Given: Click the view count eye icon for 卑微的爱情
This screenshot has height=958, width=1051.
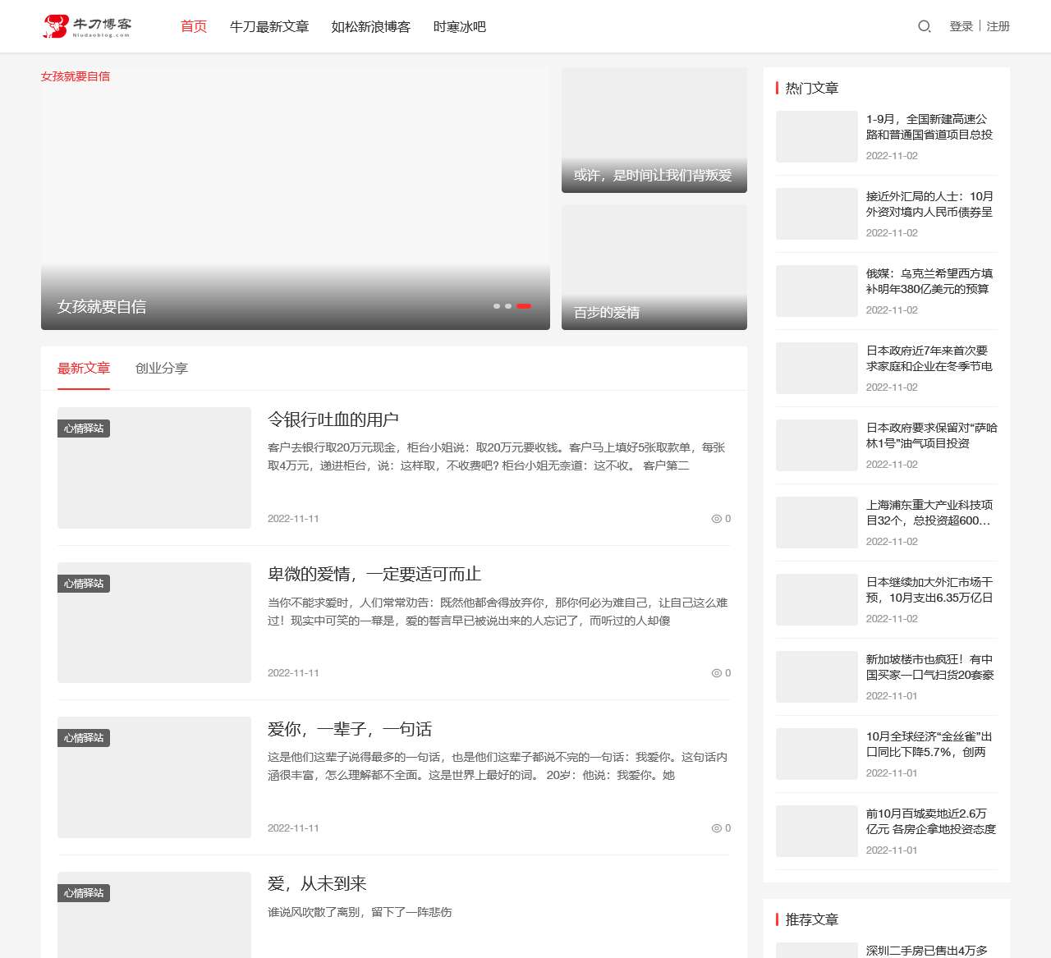Looking at the screenshot, I should pos(716,673).
